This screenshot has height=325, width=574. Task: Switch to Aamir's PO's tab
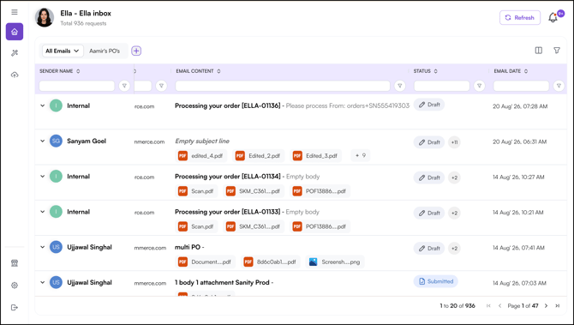coord(105,51)
